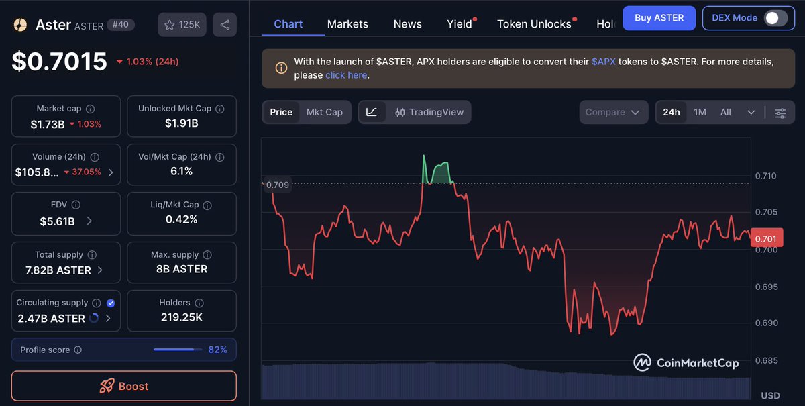Click the CoinMarketCap logo on the chart

click(686, 363)
